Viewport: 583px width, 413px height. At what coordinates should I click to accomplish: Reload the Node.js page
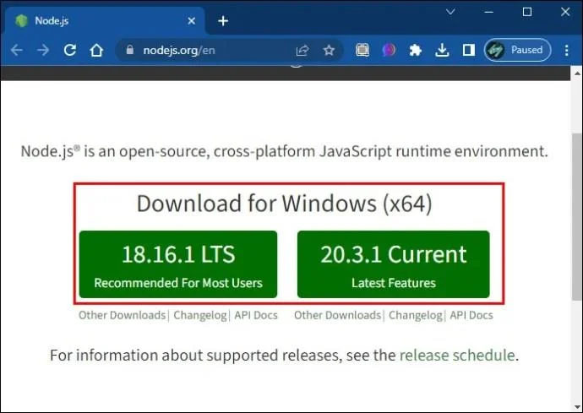tap(70, 50)
